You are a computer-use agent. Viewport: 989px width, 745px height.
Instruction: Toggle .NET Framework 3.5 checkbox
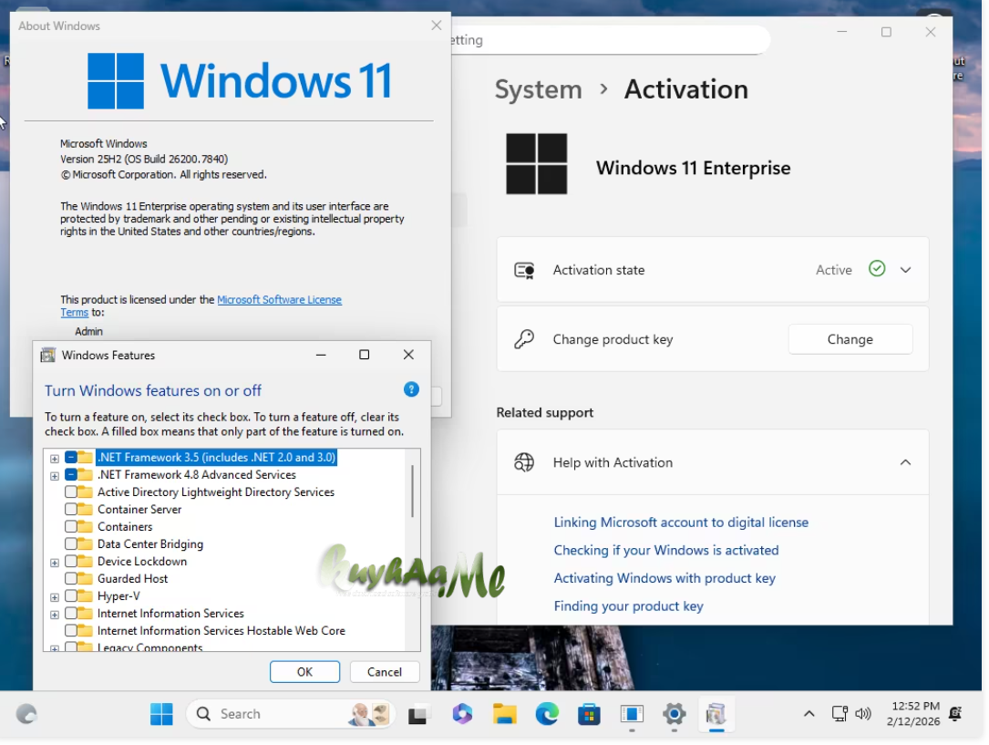click(x=71, y=457)
